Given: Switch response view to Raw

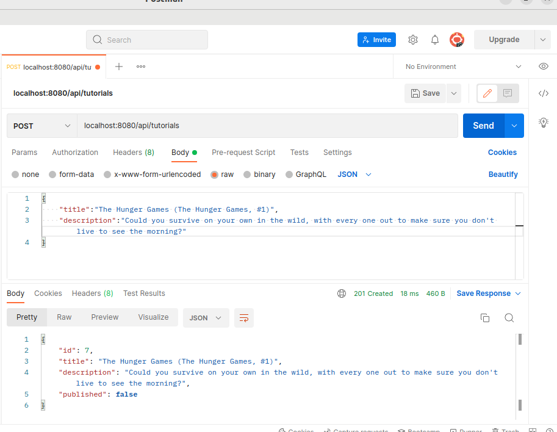Looking at the screenshot, I should (x=64, y=317).
